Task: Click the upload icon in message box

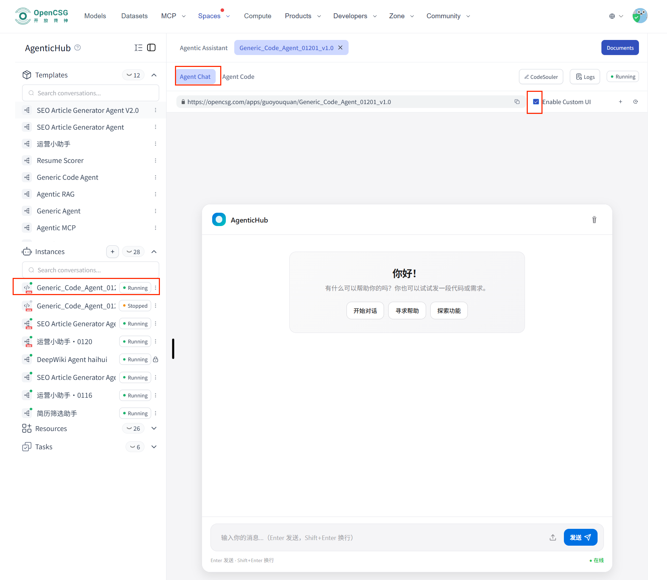Action: click(553, 538)
